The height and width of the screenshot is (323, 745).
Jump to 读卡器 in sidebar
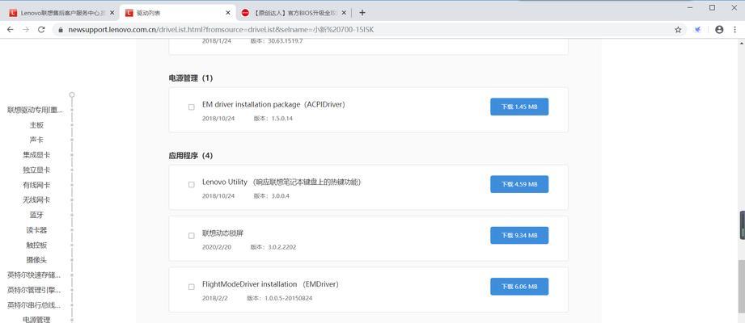point(36,230)
